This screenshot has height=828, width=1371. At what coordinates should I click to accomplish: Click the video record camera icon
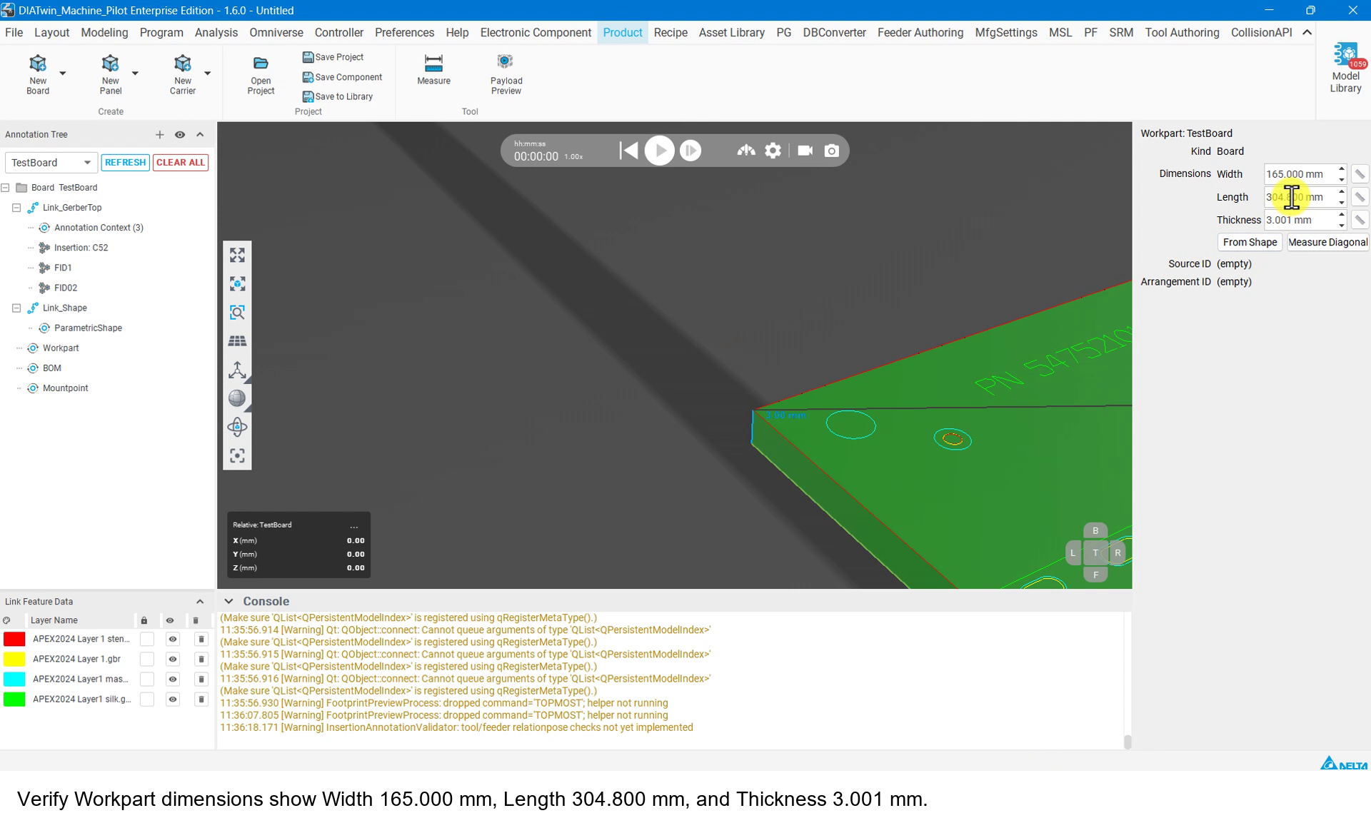coord(805,151)
